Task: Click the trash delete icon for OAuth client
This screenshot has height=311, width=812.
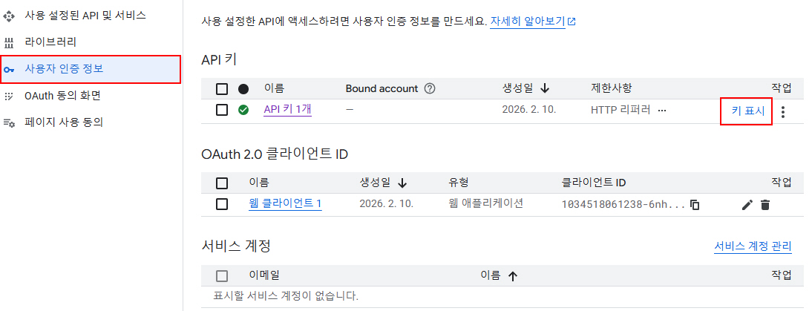Action: (765, 204)
